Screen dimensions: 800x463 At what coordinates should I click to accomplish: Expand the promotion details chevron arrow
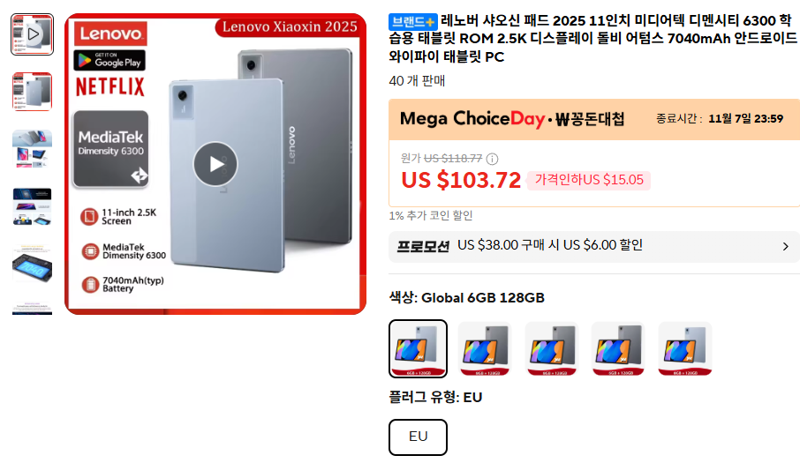coord(785,247)
